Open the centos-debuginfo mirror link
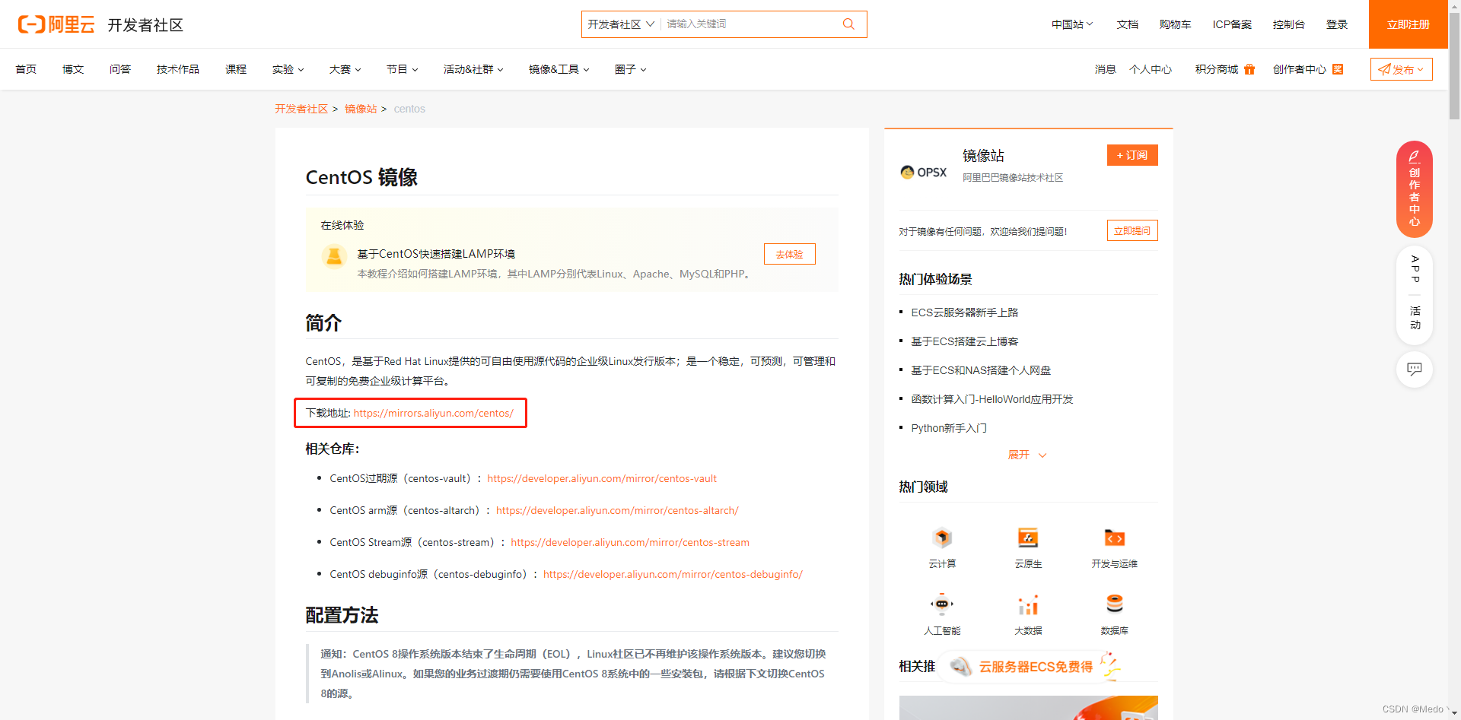The height and width of the screenshot is (720, 1461). click(x=673, y=574)
